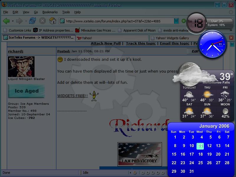
Task: Open the File menu
Action: [6, 12]
